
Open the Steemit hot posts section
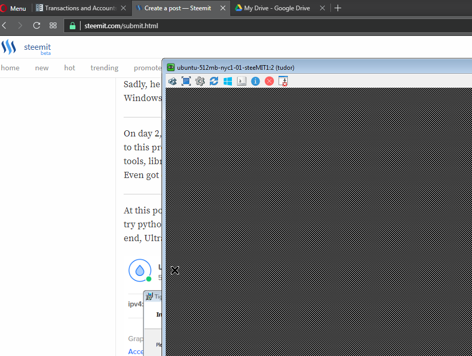tap(70, 68)
